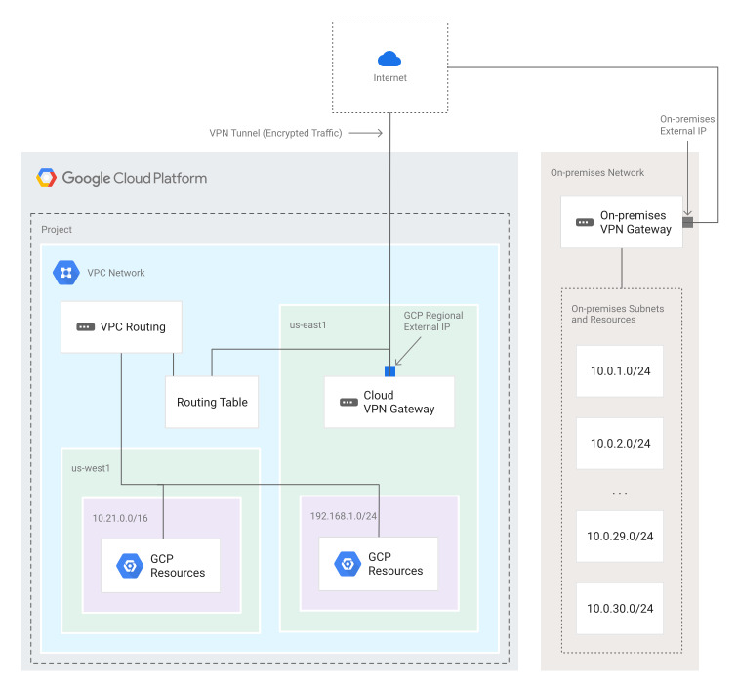Viewport: 738px width, 690px height.
Task: Click the '192.168.1.0/24' subnet label
Action: point(343,516)
